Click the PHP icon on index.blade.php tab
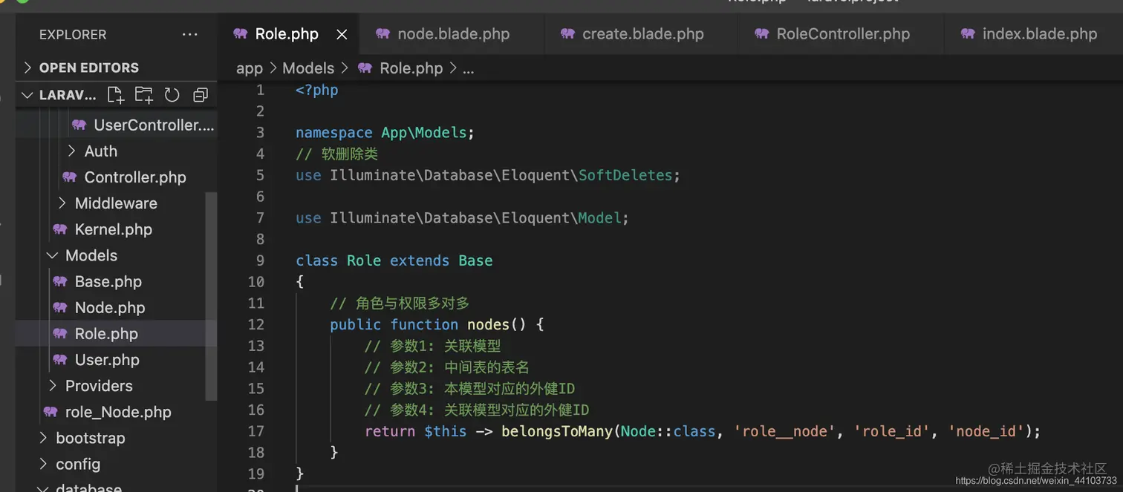The height and width of the screenshot is (492, 1123). click(x=968, y=33)
